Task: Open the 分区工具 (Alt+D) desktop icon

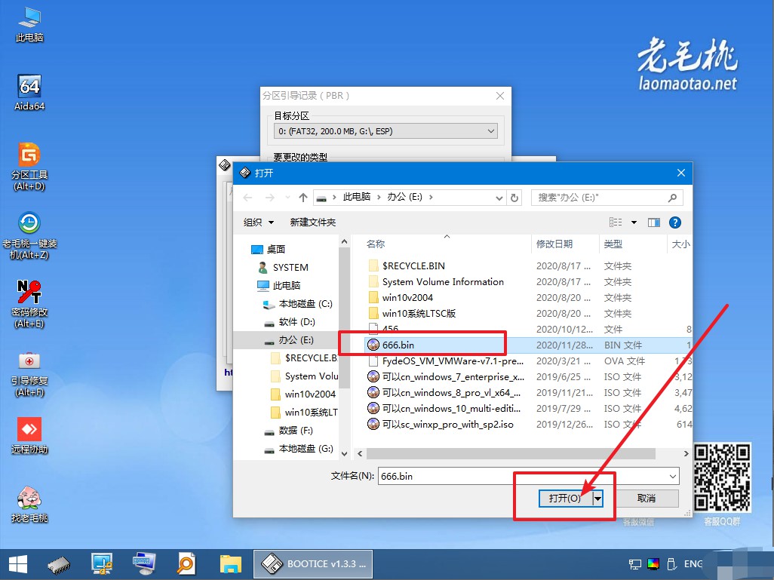Action: coord(29,167)
